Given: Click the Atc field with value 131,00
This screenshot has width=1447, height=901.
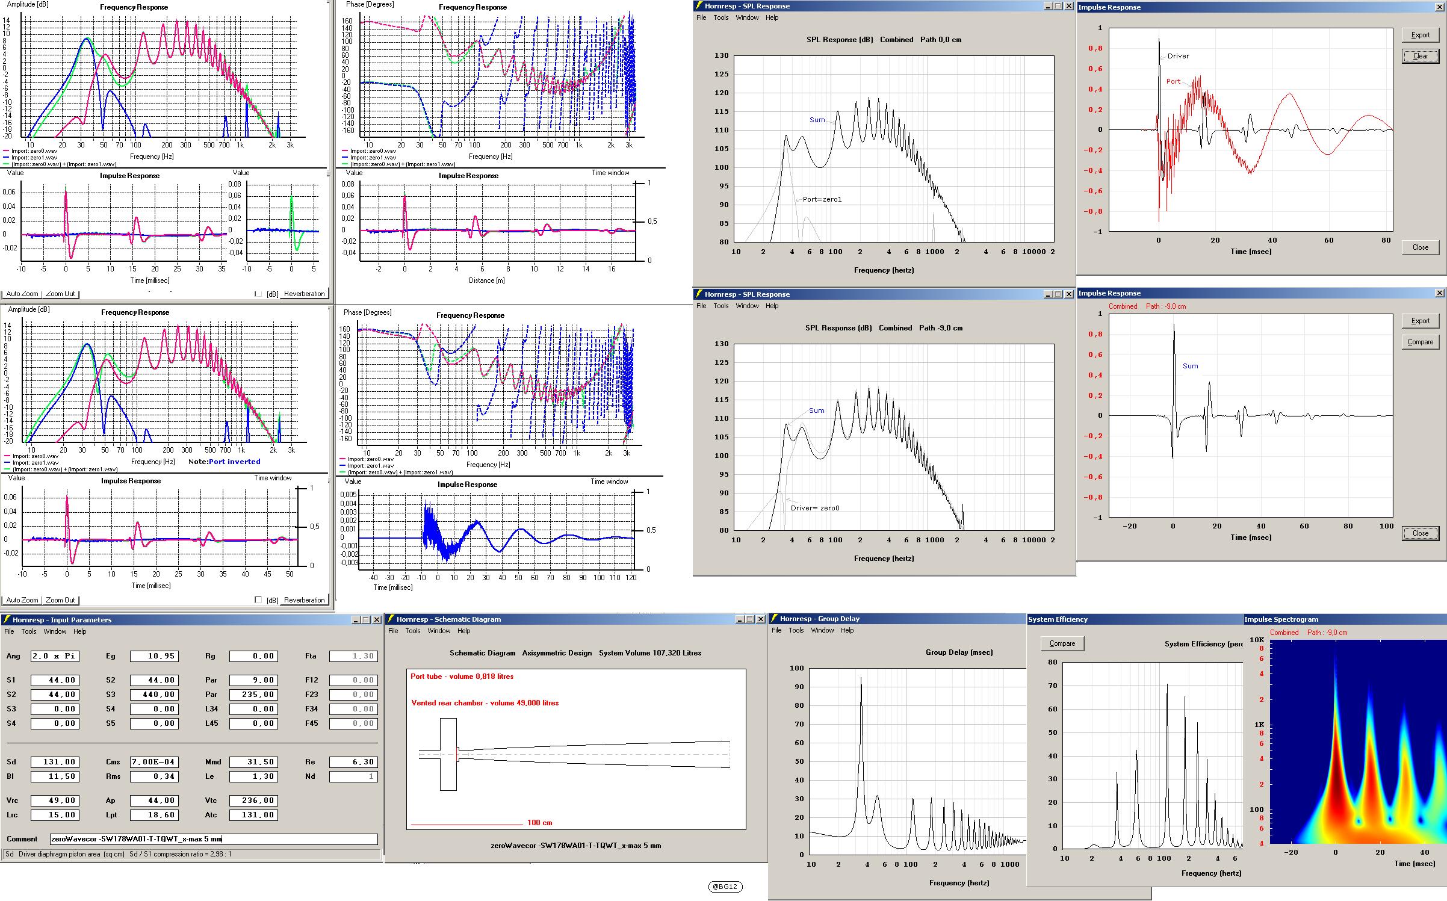Looking at the screenshot, I should [253, 815].
